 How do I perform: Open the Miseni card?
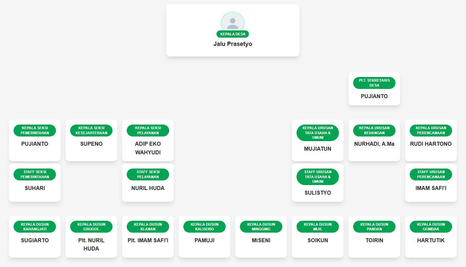(x=261, y=240)
